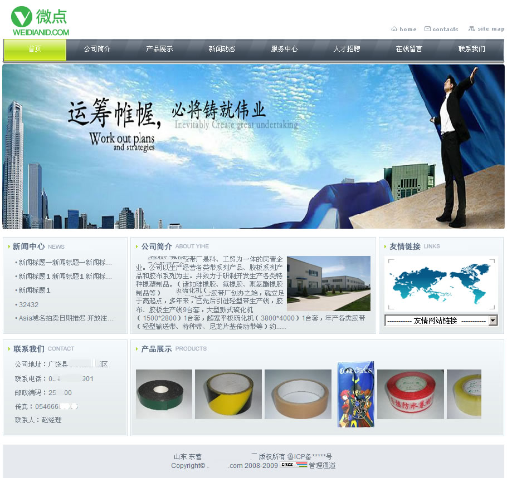507x478 pixels.
Task: Navigate to 人才招聘 page
Action: point(347,50)
